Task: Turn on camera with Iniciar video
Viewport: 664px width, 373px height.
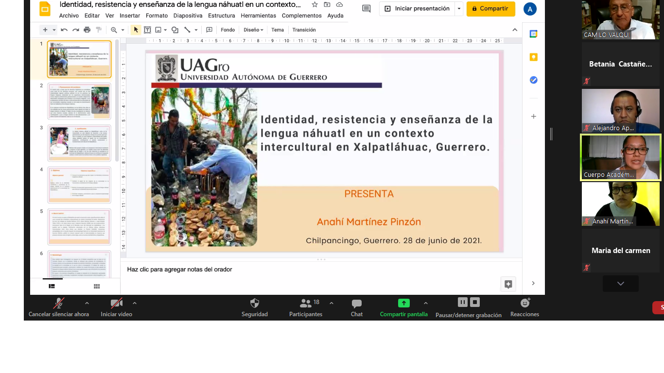Action: coord(116,304)
